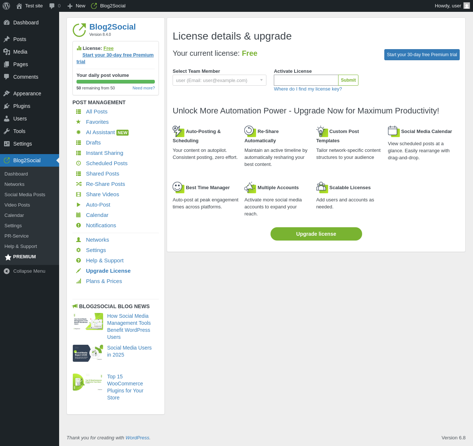The height and width of the screenshot is (446, 473).
Task: Click the Multiple Accounts megaphone icon
Action: 250,187
